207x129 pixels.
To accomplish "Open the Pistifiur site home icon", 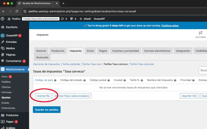I will click(9, 19).
